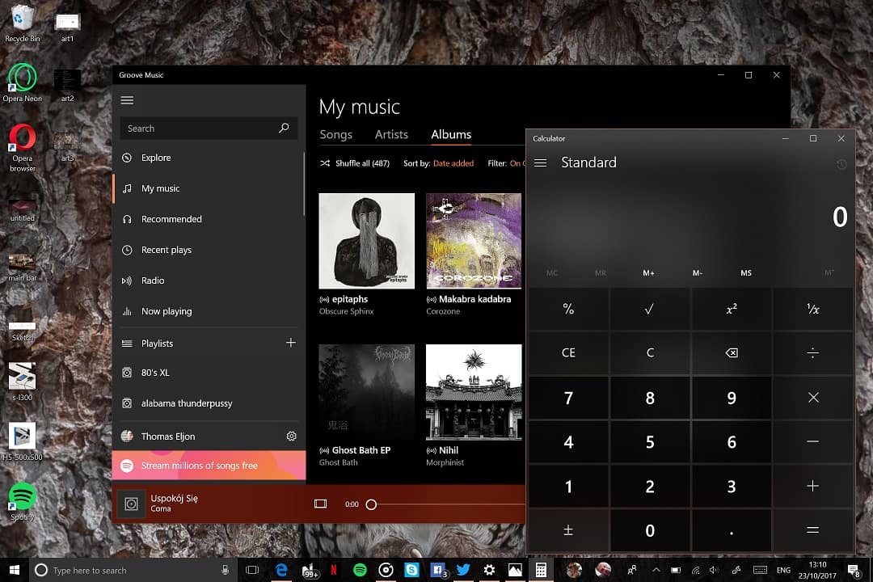The image size is (873, 582).
Task: Click the percent key in Calculator
Action: tap(568, 309)
